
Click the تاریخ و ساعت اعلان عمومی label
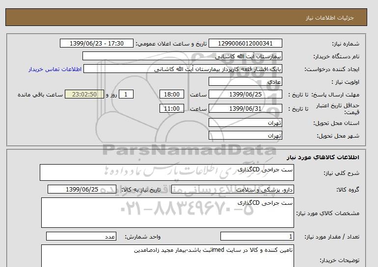click(171, 44)
